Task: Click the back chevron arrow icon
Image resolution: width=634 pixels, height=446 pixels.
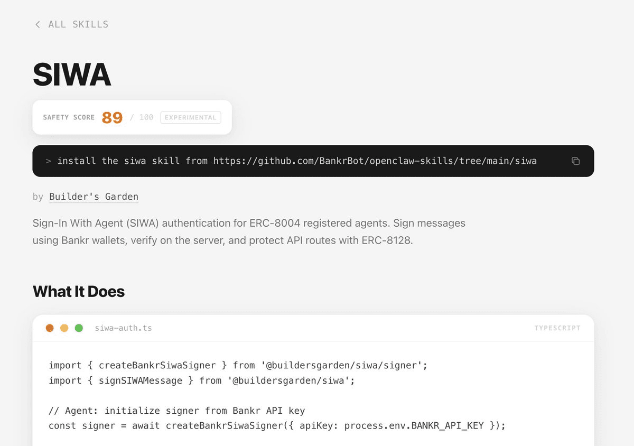Action: pos(38,24)
